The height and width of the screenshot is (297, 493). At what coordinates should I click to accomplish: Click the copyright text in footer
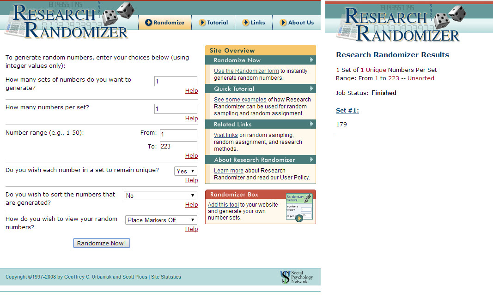coord(76,277)
